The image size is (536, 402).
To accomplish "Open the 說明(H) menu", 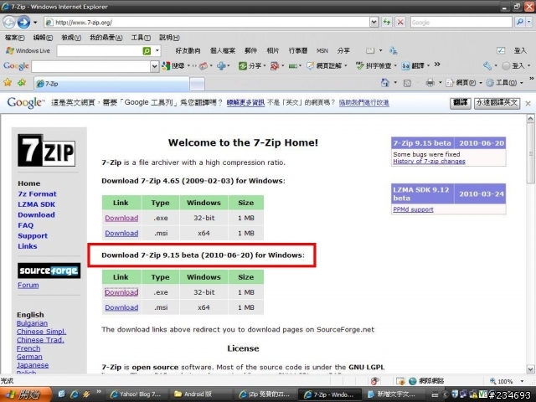I will [x=169, y=38].
